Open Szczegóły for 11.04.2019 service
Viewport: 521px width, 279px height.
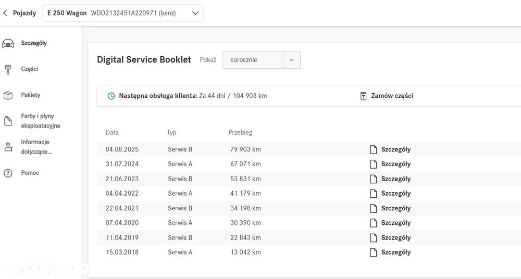point(396,238)
